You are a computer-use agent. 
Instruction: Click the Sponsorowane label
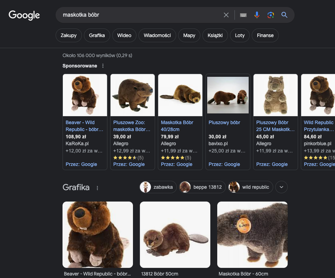(x=80, y=66)
